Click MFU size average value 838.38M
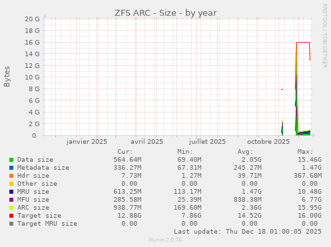The width and height of the screenshot is (331, 247). click(248, 200)
